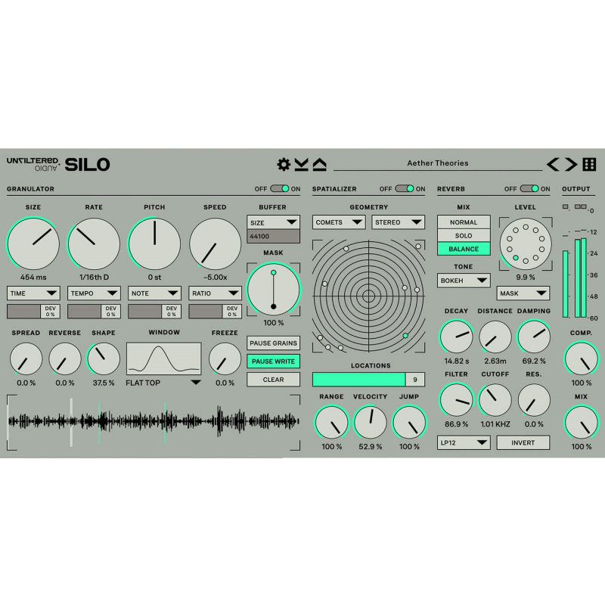The image size is (605, 605).
Task: Click the DAMPING knob
Action: pos(534,337)
